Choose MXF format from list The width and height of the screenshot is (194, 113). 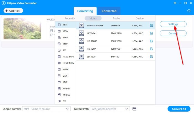click(x=65, y=82)
